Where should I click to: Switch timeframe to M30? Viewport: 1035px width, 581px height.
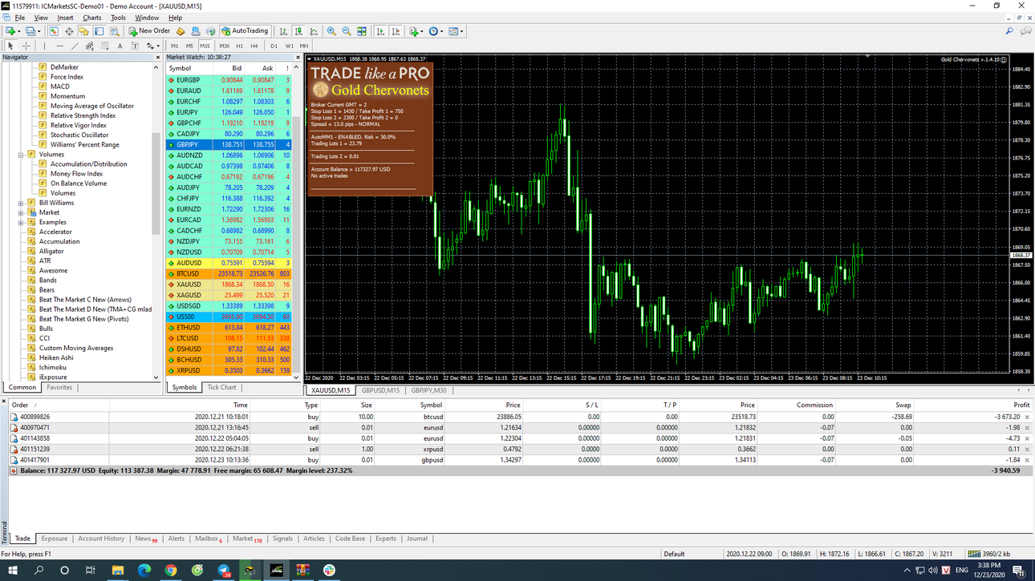click(x=224, y=46)
